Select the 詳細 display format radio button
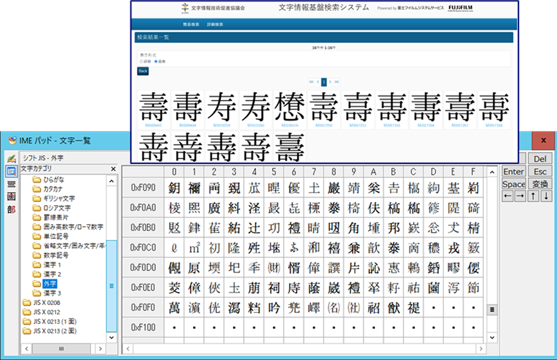 (x=141, y=61)
